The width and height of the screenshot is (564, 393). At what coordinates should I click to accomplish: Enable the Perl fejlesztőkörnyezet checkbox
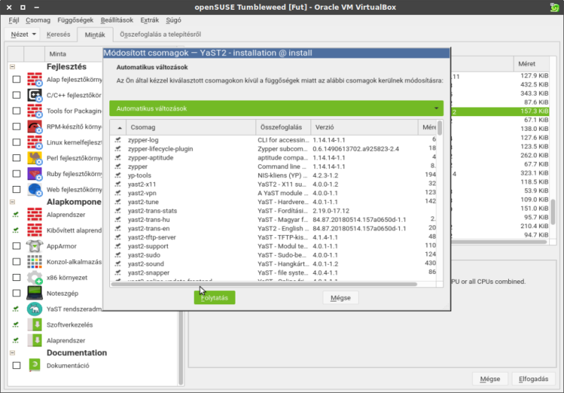coord(16,158)
